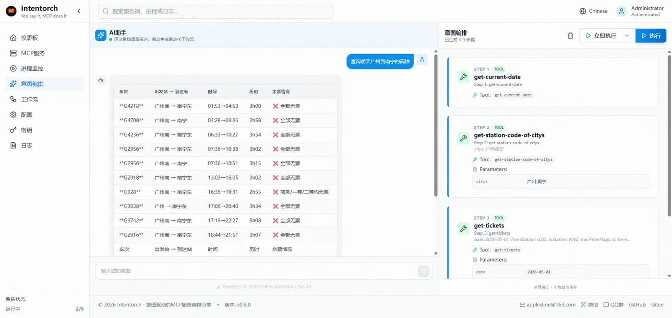Viewport: 672px width, 318px height.
Task: Open the 仪表板 dashboard page
Action: [45, 38]
